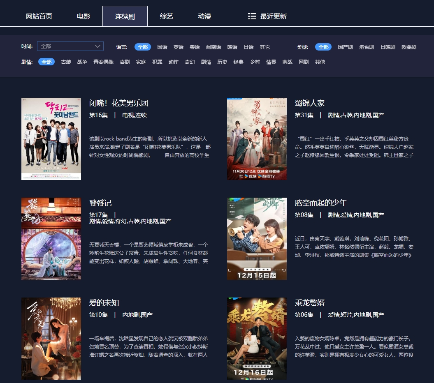This screenshot has width=434, height=383.
Task: Filter genre by 犯罪
Action: tap(157, 62)
